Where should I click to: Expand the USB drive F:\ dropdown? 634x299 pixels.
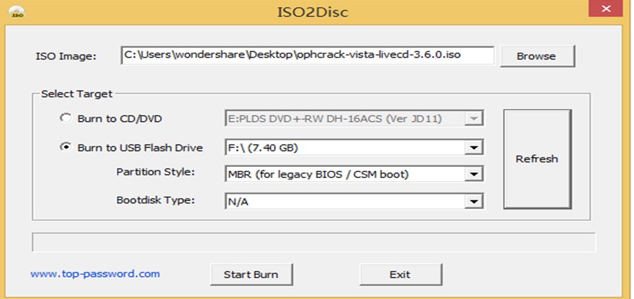473,148
